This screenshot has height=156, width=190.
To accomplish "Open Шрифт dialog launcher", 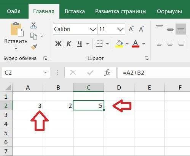I will [x=147, y=58].
